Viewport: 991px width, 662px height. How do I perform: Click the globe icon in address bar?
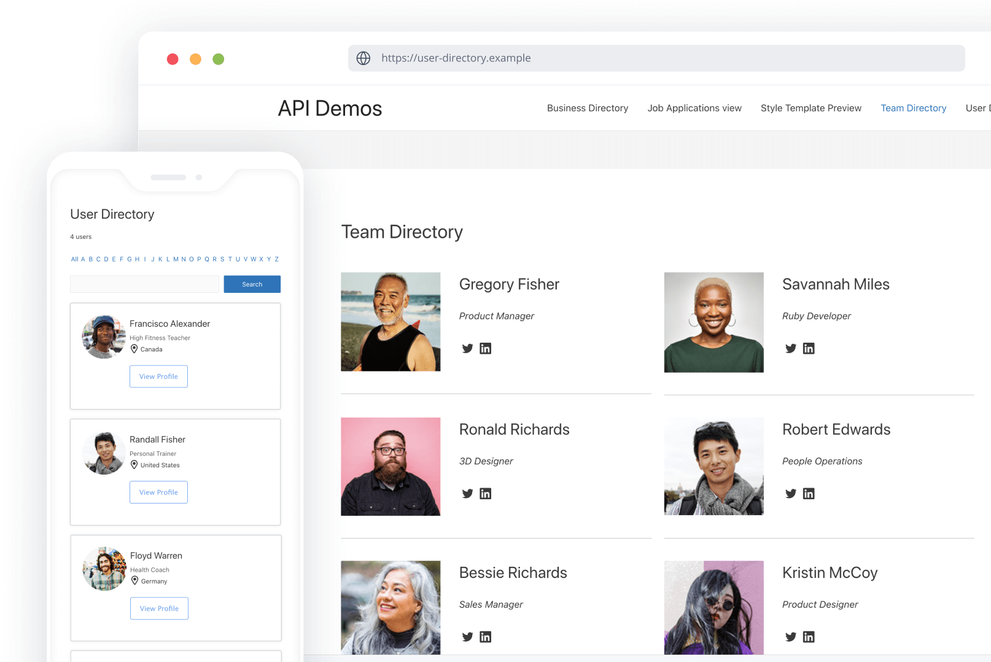[363, 58]
